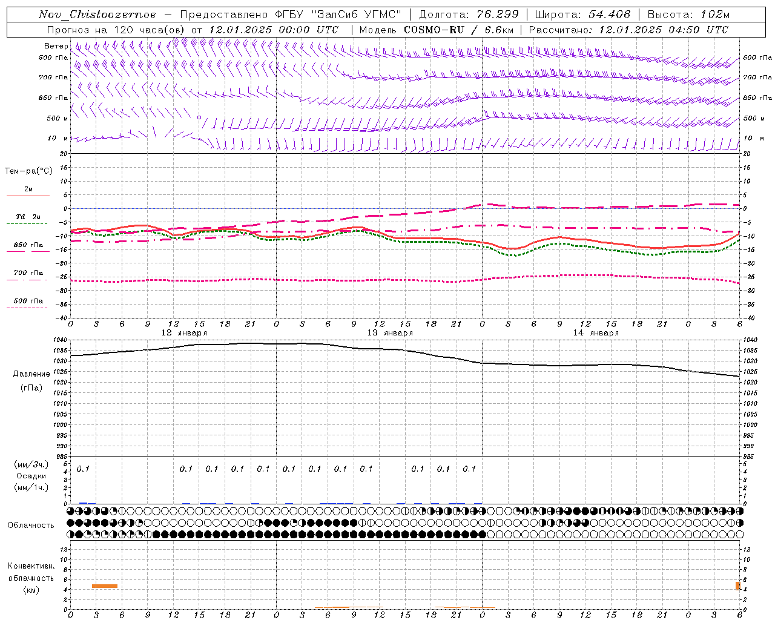The image size is (775, 620).
Task: Click the '(мм/3ч.)' precipitation unit label
Action: point(31,464)
